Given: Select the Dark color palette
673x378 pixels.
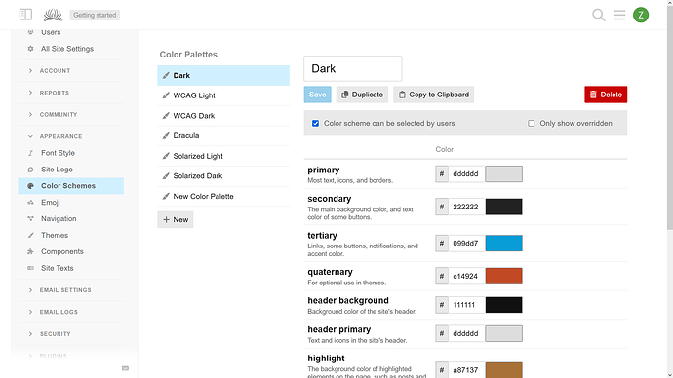Looking at the screenshot, I should click(223, 75).
